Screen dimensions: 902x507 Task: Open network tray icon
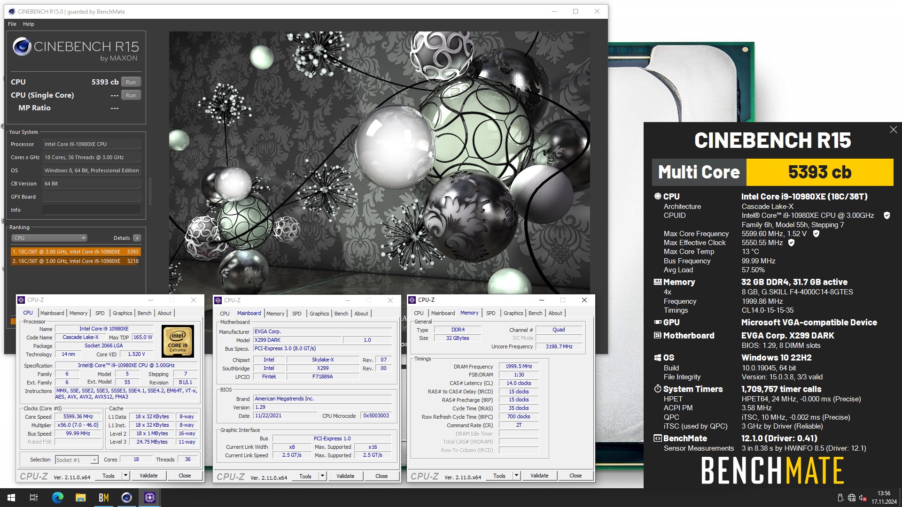(851, 498)
